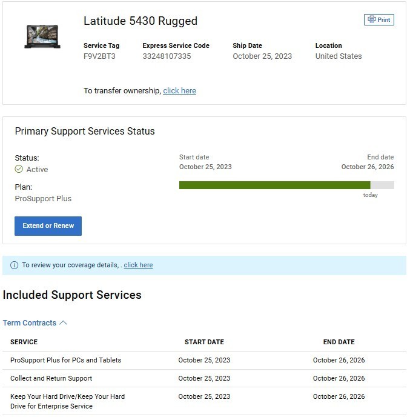Click start date of ProSupport Plus for PCs row
Screen dimensions: 413x417
pyautogui.click(x=204, y=360)
